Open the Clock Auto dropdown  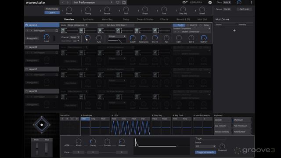[x=227, y=3]
